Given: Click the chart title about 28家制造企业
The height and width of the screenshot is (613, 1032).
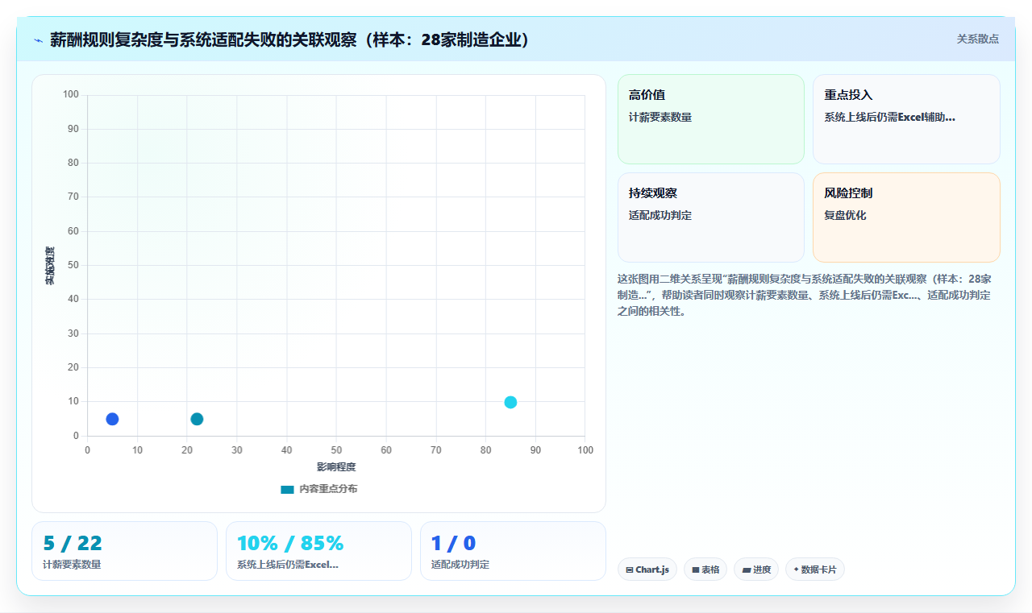Looking at the screenshot, I should [x=290, y=39].
